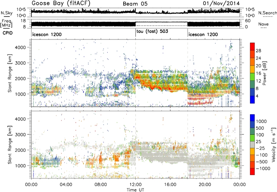The height and width of the screenshot is (192, 277).
Task: Click the Velocity colorbar segment between -25 and -100
Action: (x=252, y=151)
